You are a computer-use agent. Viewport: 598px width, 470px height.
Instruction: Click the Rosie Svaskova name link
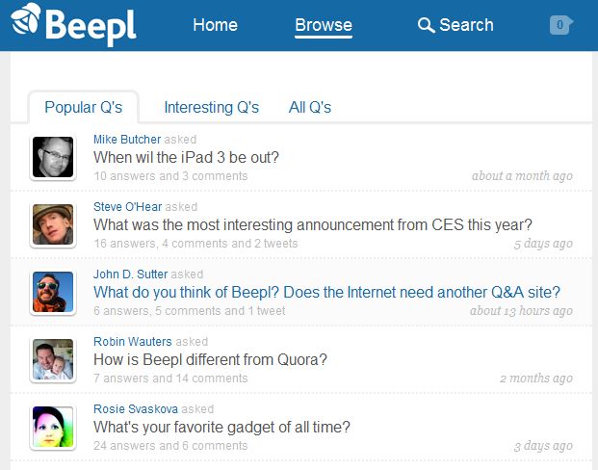tap(136, 409)
